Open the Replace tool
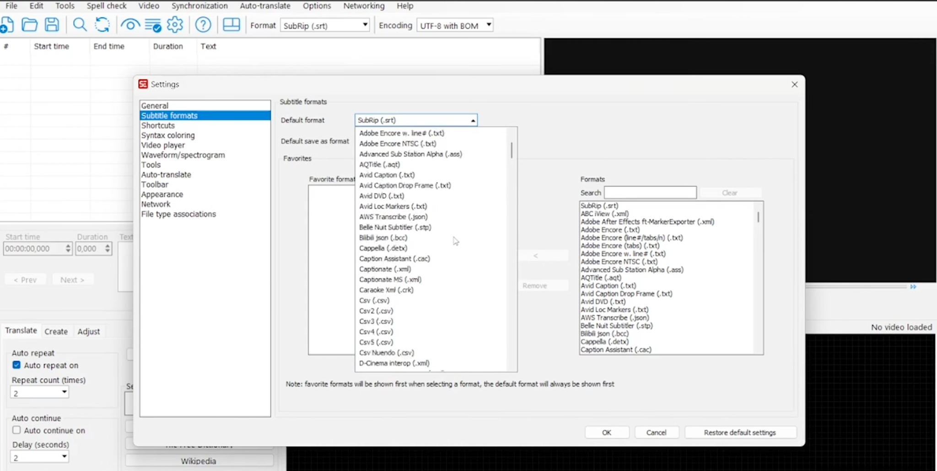 (102, 25)
